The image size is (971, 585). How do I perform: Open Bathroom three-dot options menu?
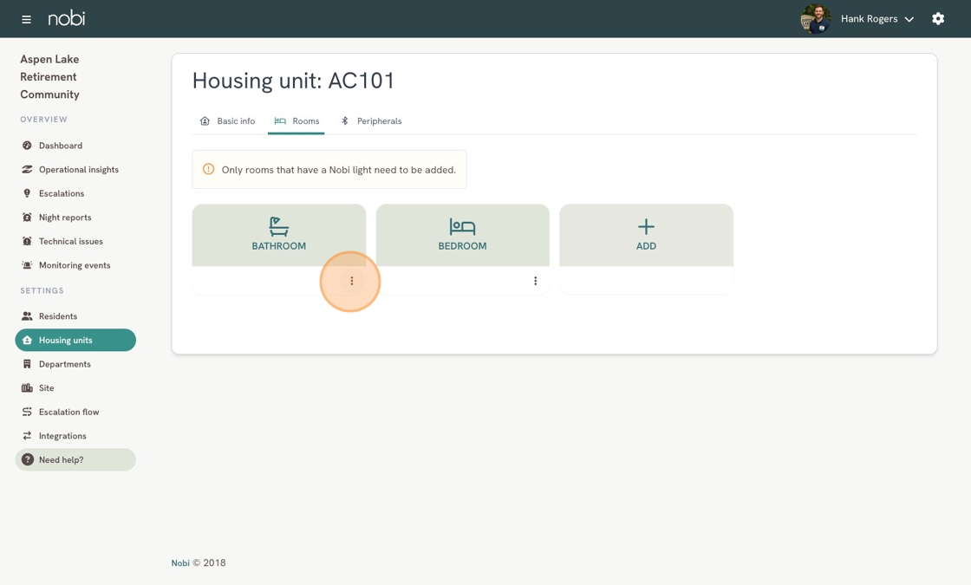pos(352,281)
